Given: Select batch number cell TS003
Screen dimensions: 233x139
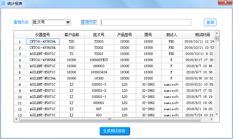Looking at the screenshot, I should click(x=99, y=41).
